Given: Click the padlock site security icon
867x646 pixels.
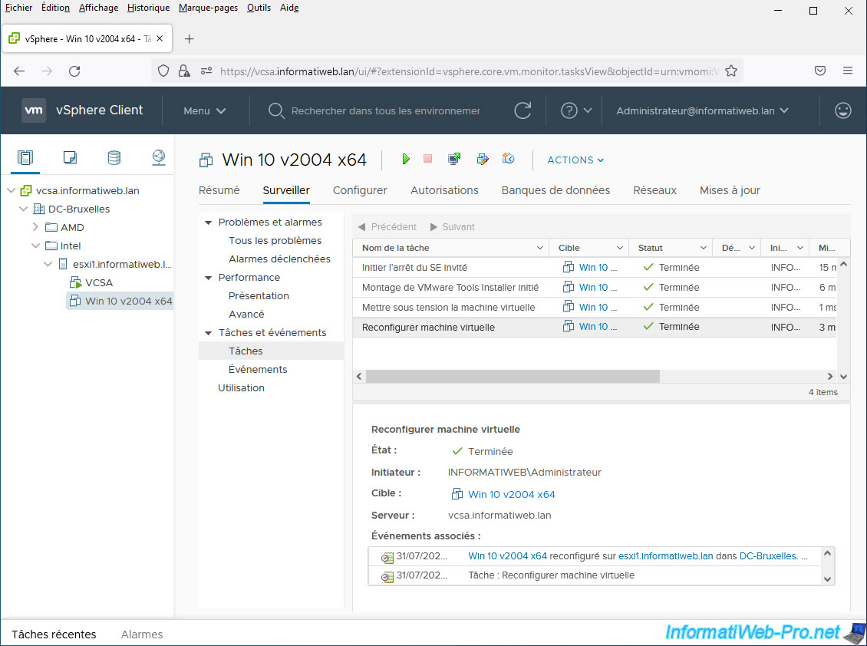Looking at the screenshot, I should 184,71.
